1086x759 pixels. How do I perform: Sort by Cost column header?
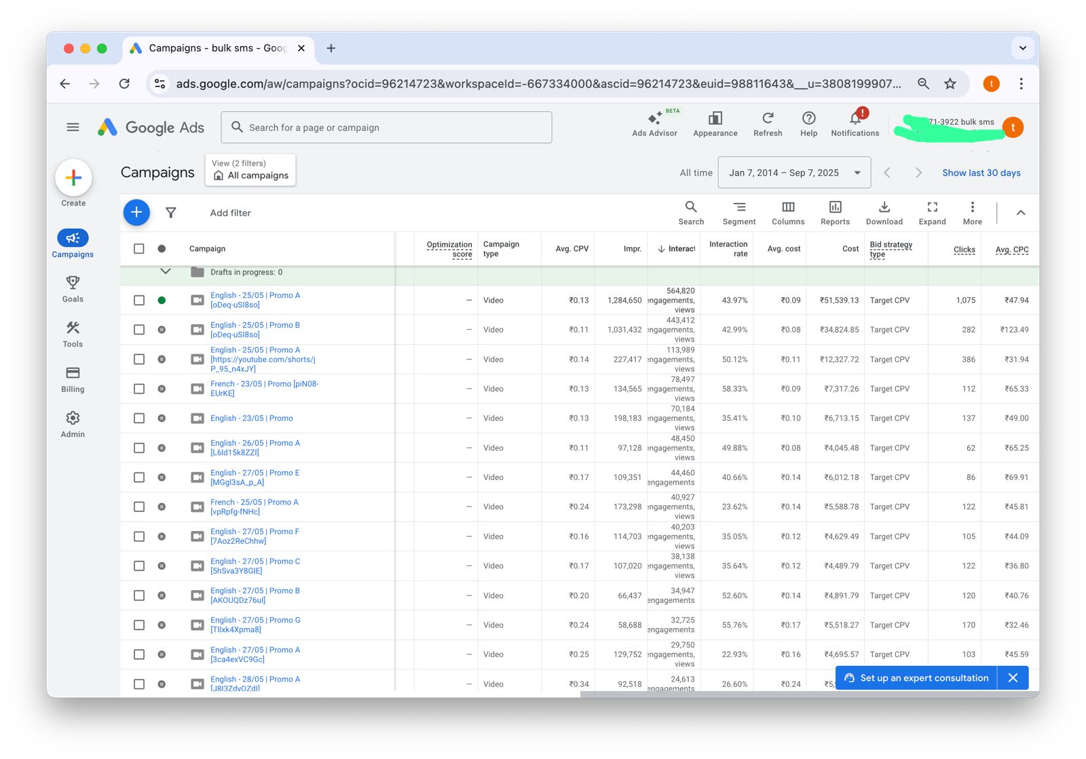tap(850, 248)
